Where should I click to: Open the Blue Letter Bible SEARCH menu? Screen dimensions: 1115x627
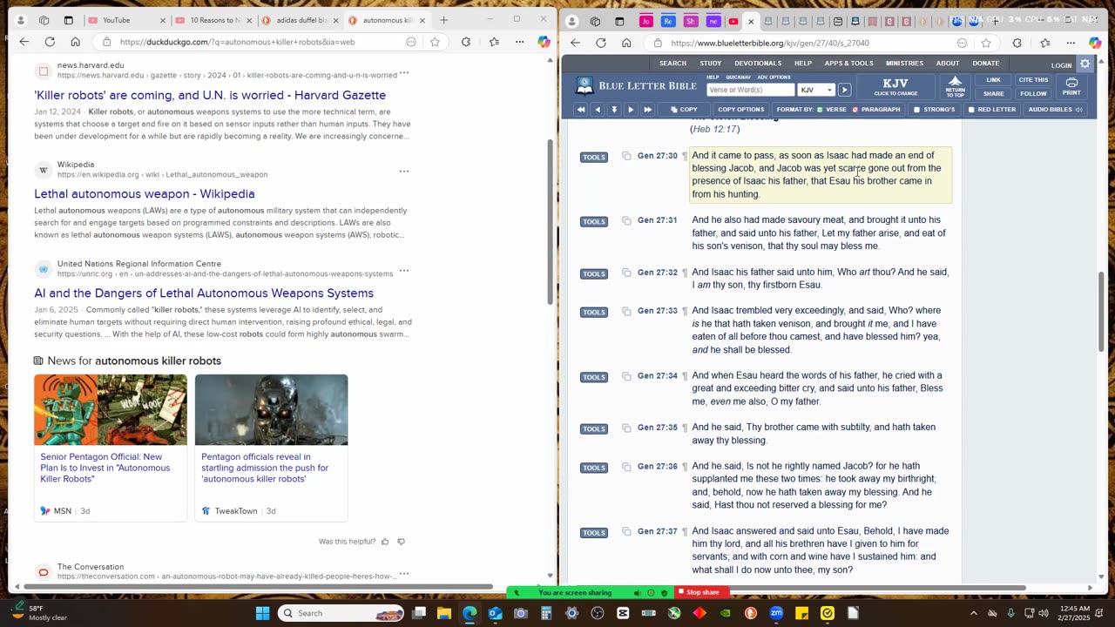[672, 63]
